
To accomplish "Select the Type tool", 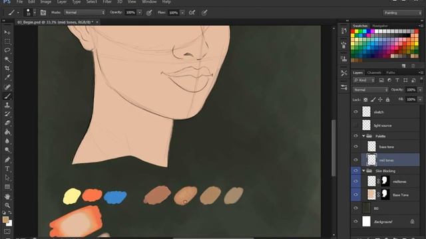I will click(x=7, y=169).
